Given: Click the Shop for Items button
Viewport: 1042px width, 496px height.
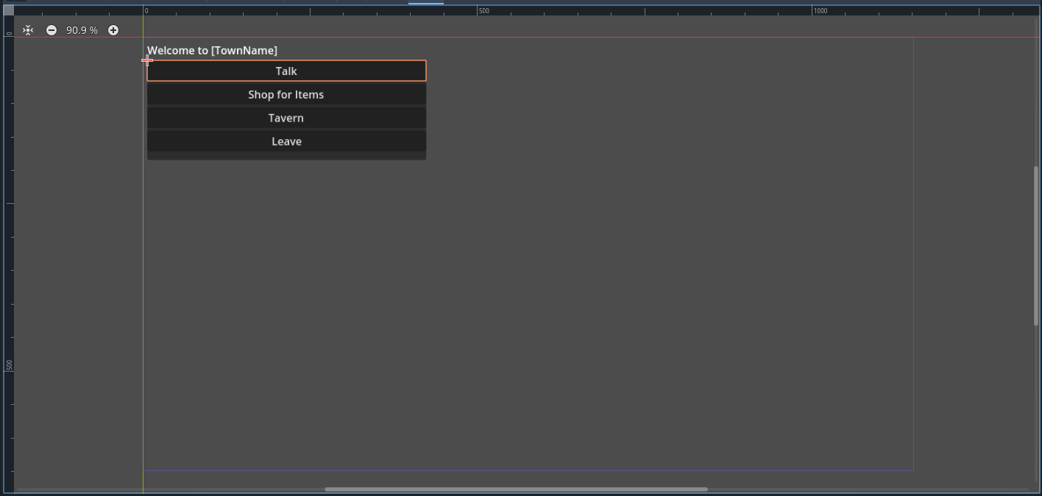Looking at the screenshot, I should [x=286, y=94].
